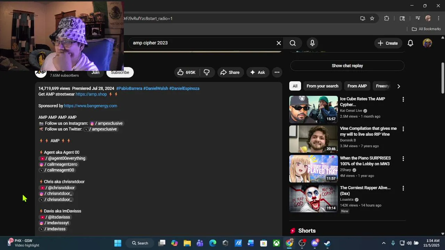This screenshot has height=250, width=445.
Task: Click the #DanielEspinoza hashtag
Action: click(184, 89)
